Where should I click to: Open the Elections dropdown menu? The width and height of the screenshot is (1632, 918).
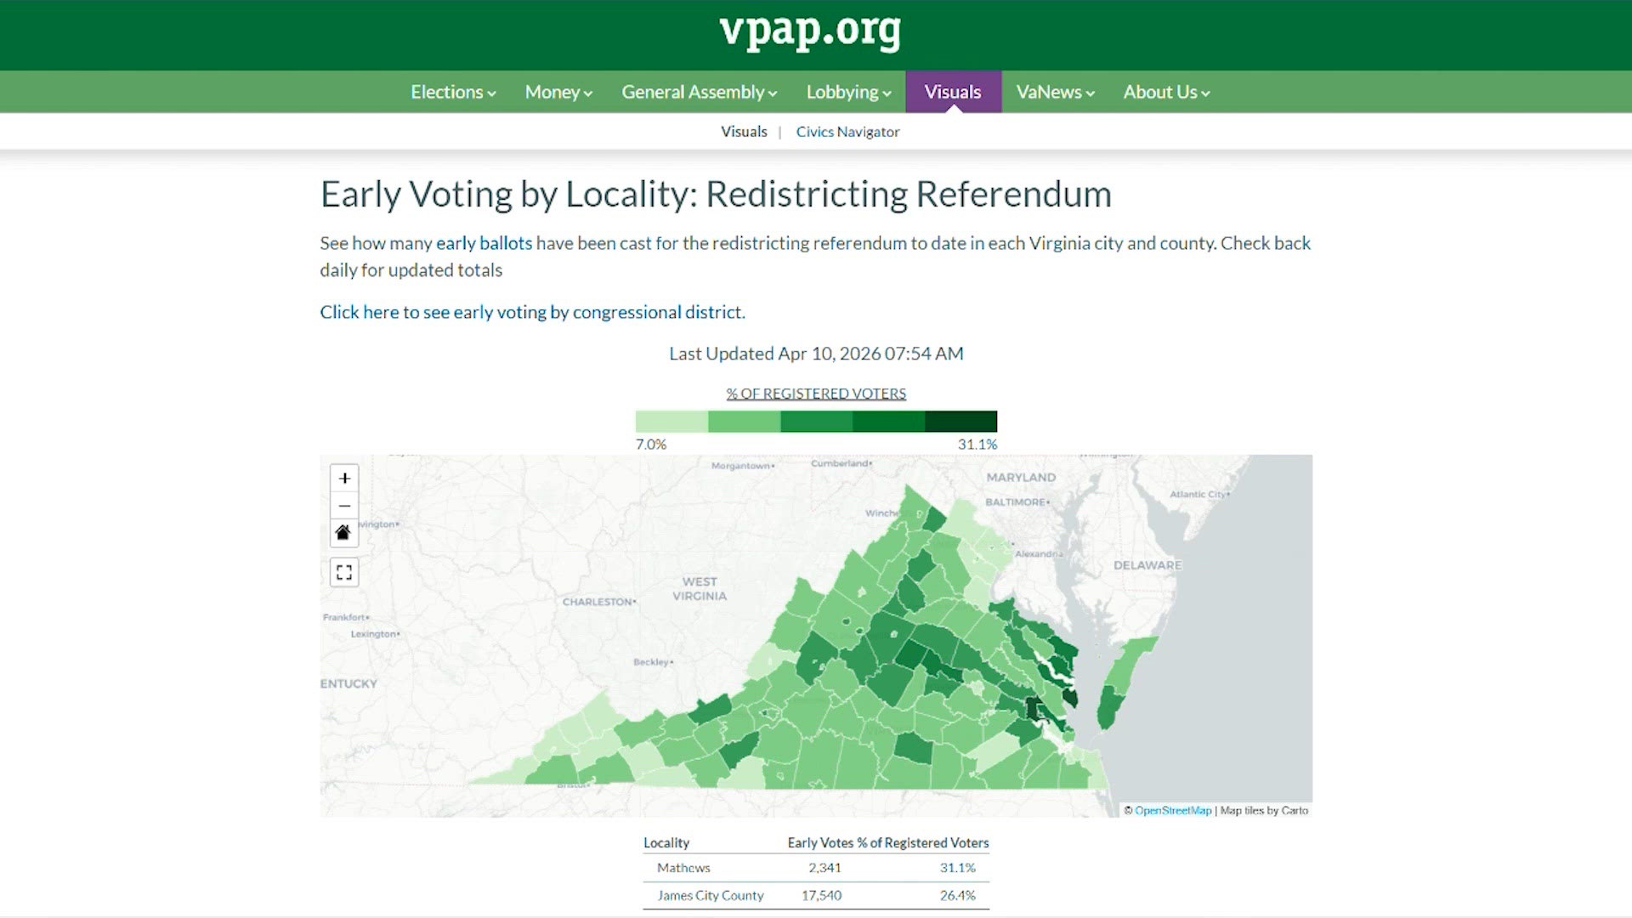pos(451,92)
